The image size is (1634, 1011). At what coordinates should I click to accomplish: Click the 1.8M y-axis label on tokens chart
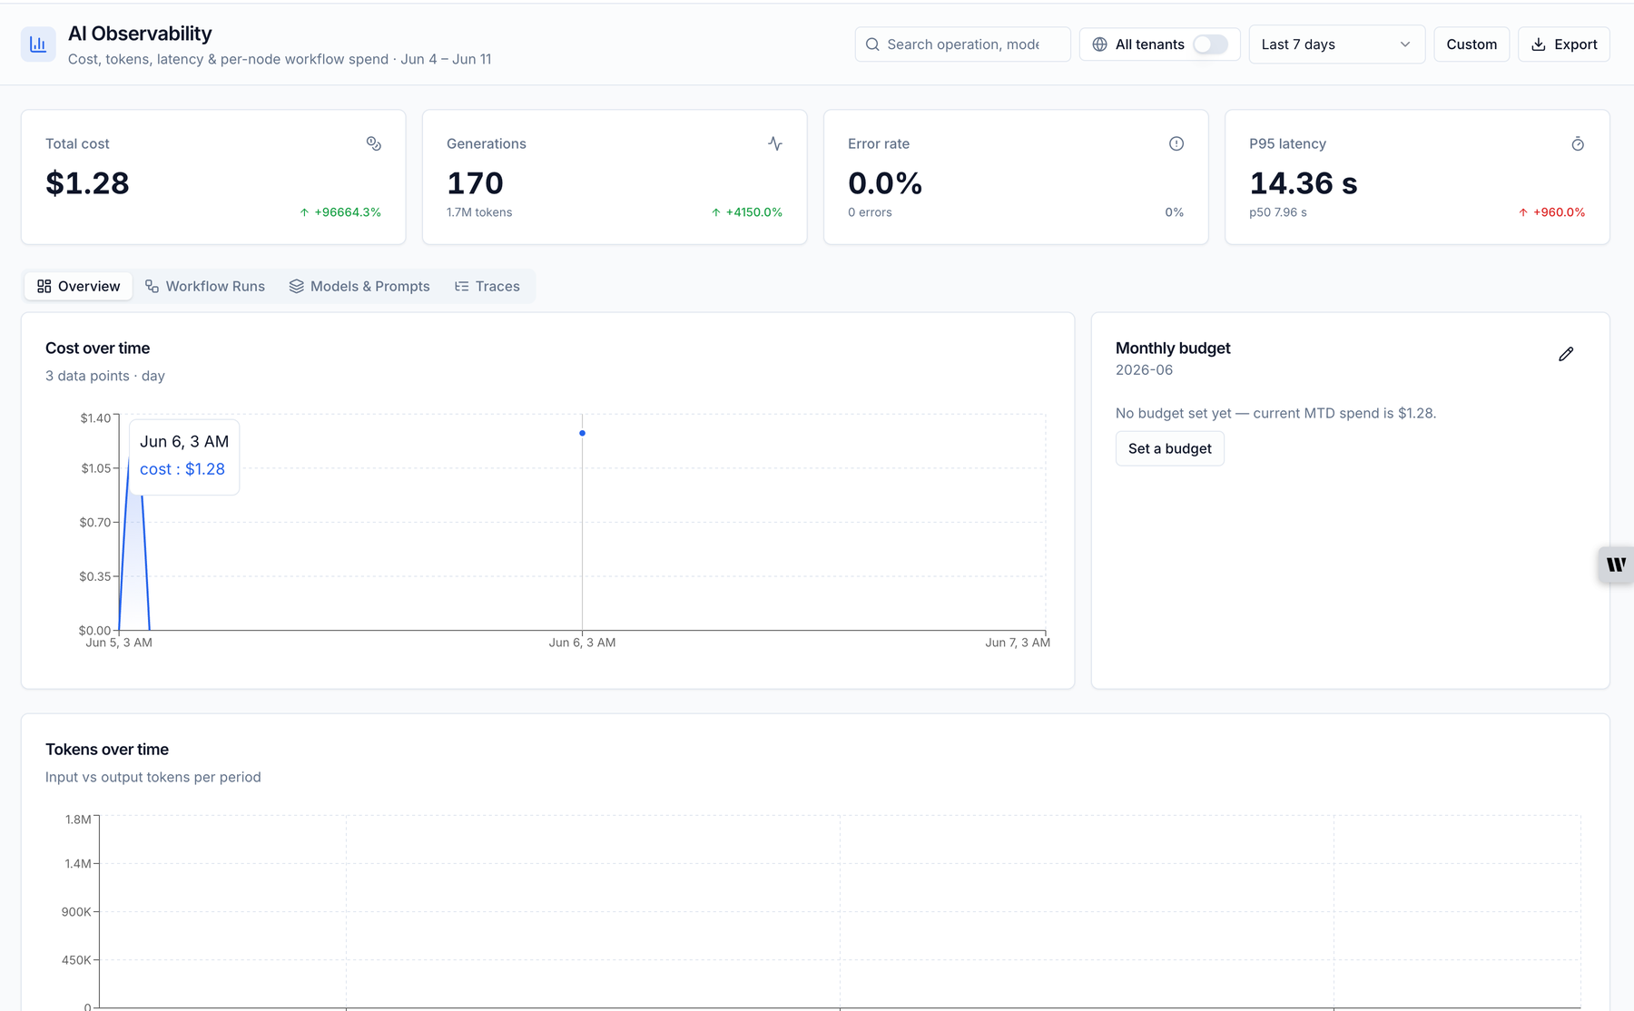(78, 820)
